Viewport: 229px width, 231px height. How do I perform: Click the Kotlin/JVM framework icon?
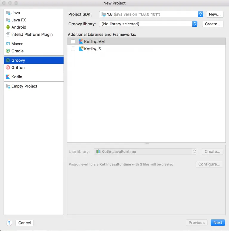[81, 42]
